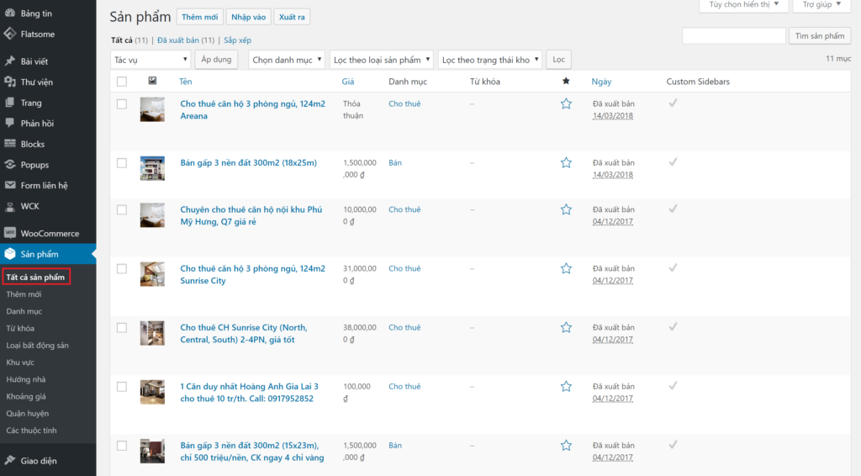Screen dimensions: 861x476
Task: Click the featured star for Bán gấp 3 nền đất (18x25m)
Action: (566, 162)
